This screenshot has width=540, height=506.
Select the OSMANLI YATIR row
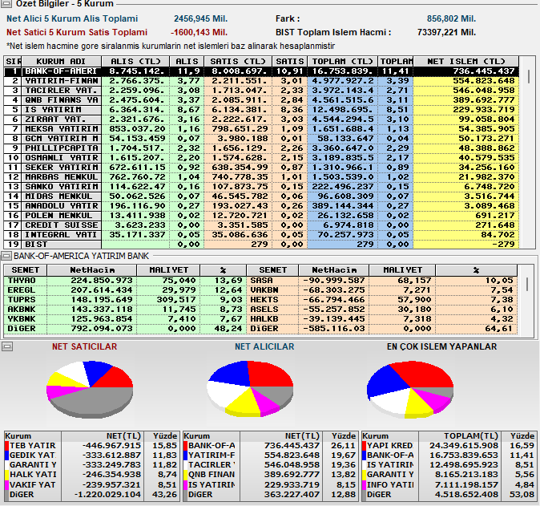tap(261, 158)
